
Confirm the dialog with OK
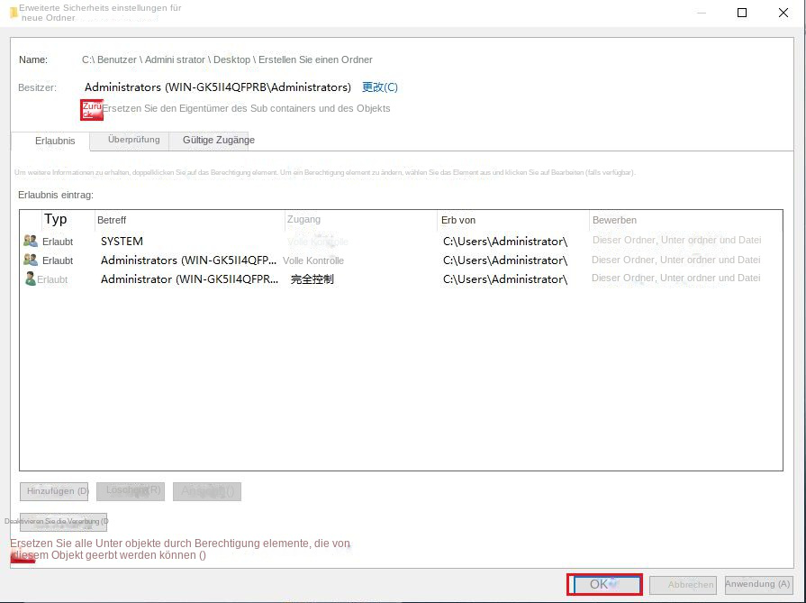click(604, 584)
